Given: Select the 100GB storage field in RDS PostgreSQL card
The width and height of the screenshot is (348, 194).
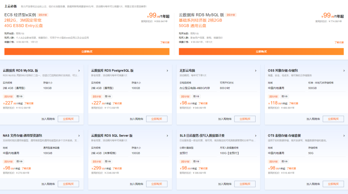Looking at the screenshot, I should 150,88.
